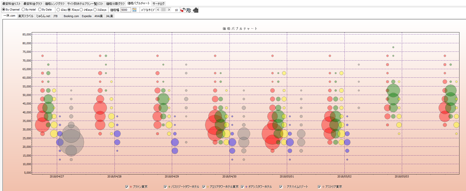Increase bubble size with right arrow
Viewport: 466px width, 191px height.
point(169,10)
